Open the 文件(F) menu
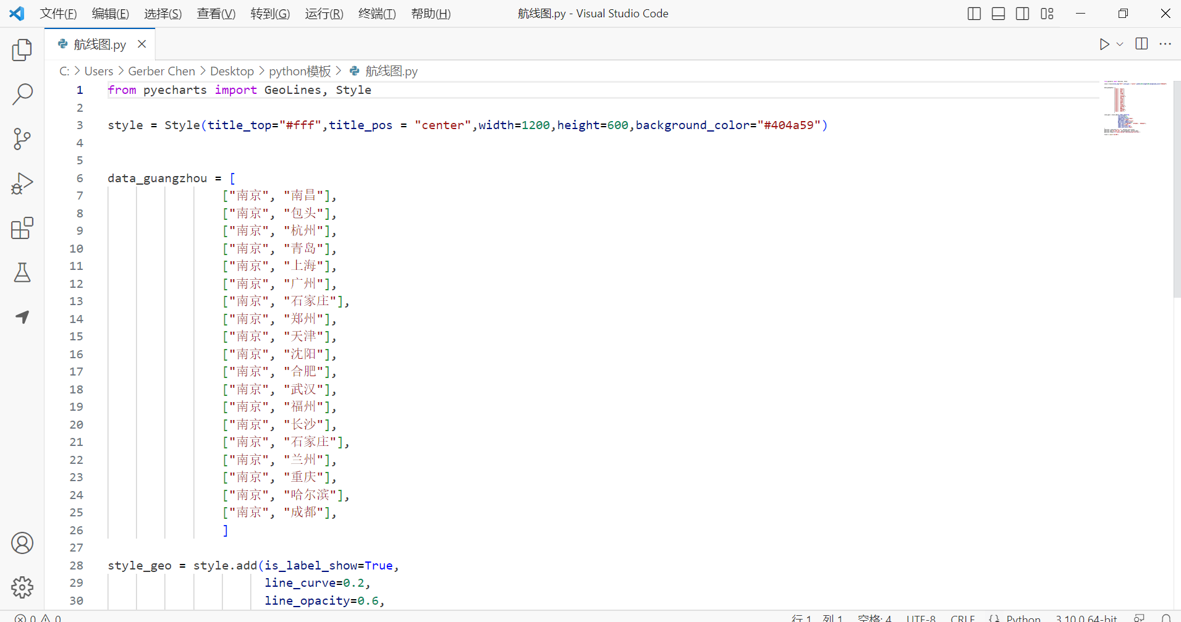 coord(58,14)
